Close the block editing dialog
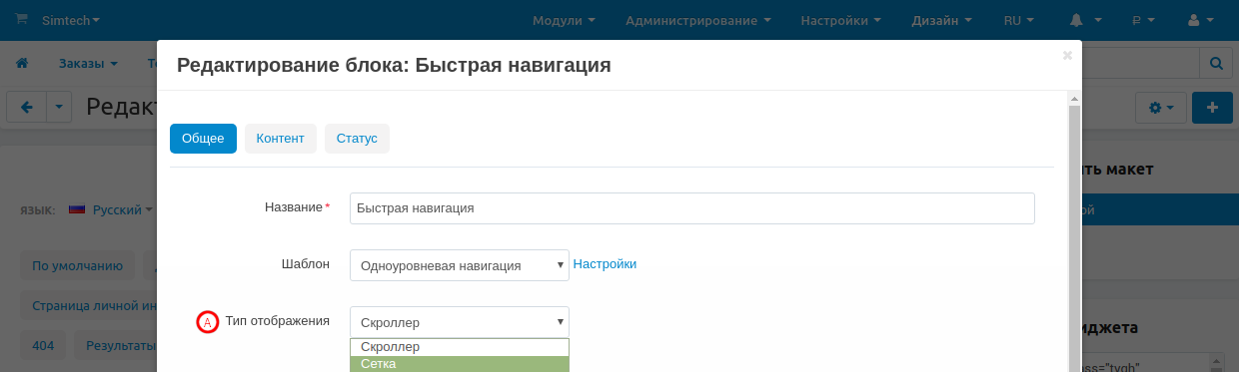 (x=1067, y=56)
